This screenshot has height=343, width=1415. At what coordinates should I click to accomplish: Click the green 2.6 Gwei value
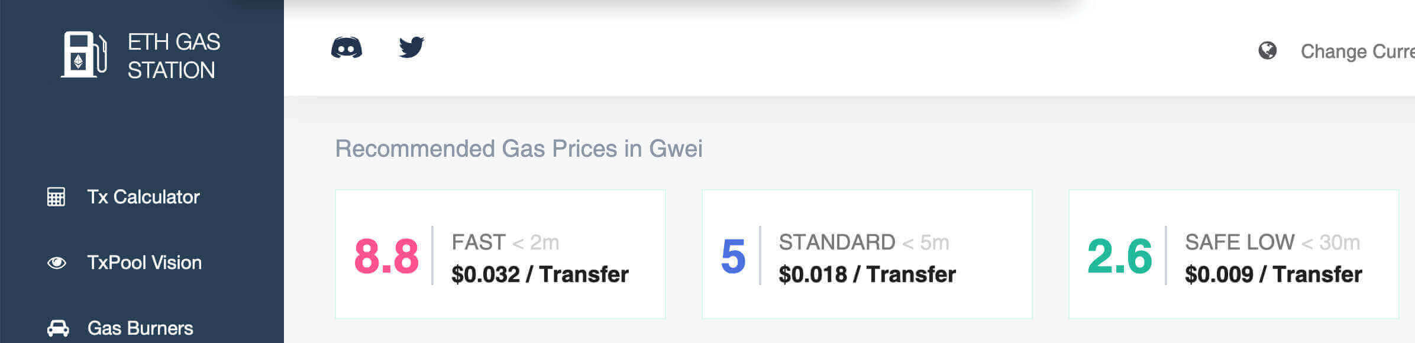pos(1119,257)
